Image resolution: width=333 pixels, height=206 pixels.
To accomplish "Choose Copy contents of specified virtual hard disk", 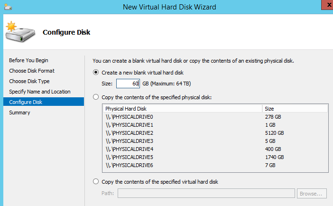I will click(x=96, y=182).
